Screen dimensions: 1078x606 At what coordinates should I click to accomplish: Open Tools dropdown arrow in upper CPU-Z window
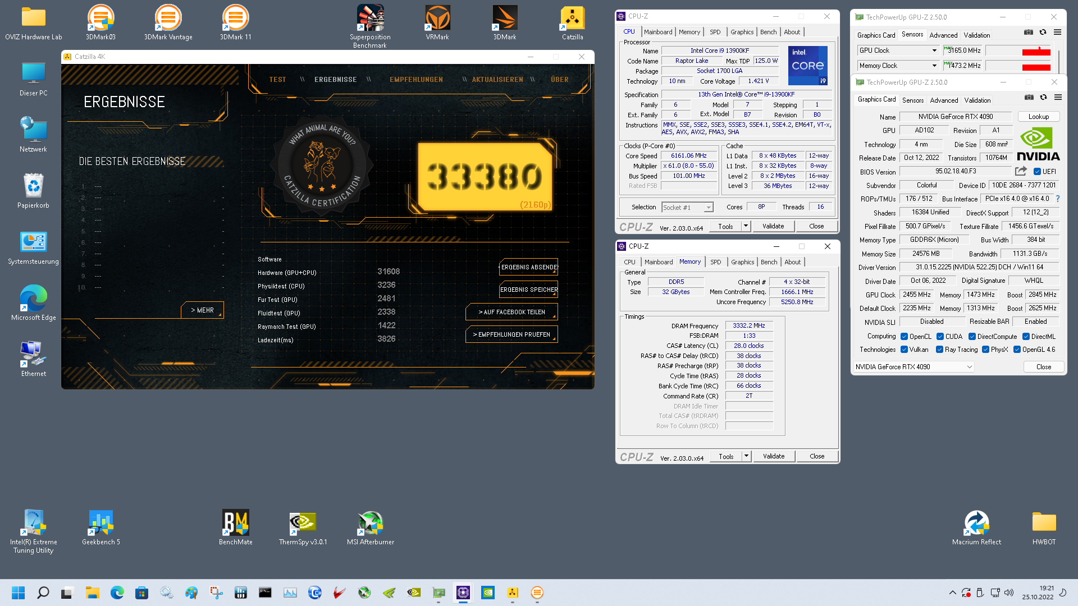(746, 226)
